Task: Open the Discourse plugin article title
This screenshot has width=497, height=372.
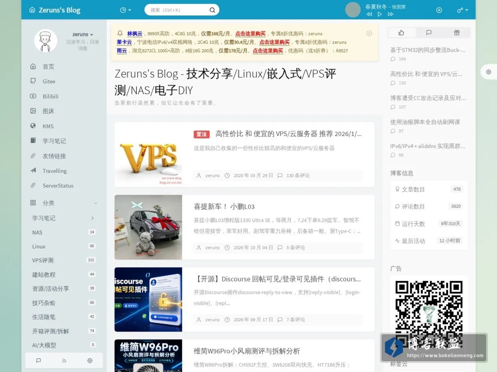Action: tap(277, 279)
